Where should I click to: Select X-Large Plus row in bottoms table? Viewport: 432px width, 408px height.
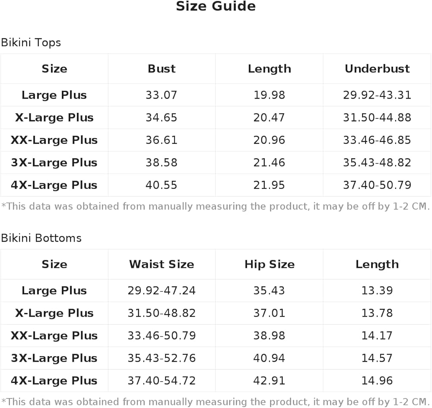click(216, 313)
